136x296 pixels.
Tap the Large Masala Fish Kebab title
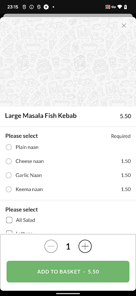tap(41, 116)
